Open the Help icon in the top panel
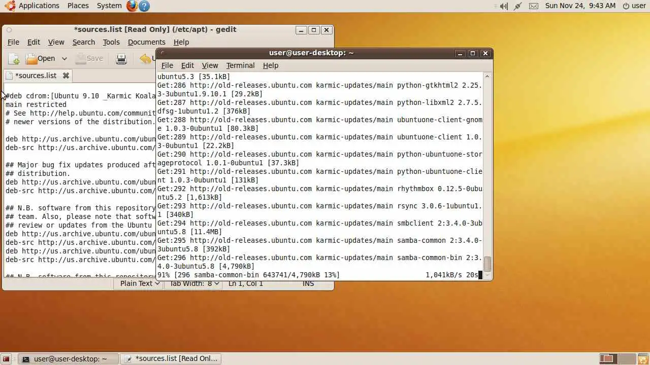The height and width of the screenshot is (365, 650). pyautogui.click(x=144, y=6)
